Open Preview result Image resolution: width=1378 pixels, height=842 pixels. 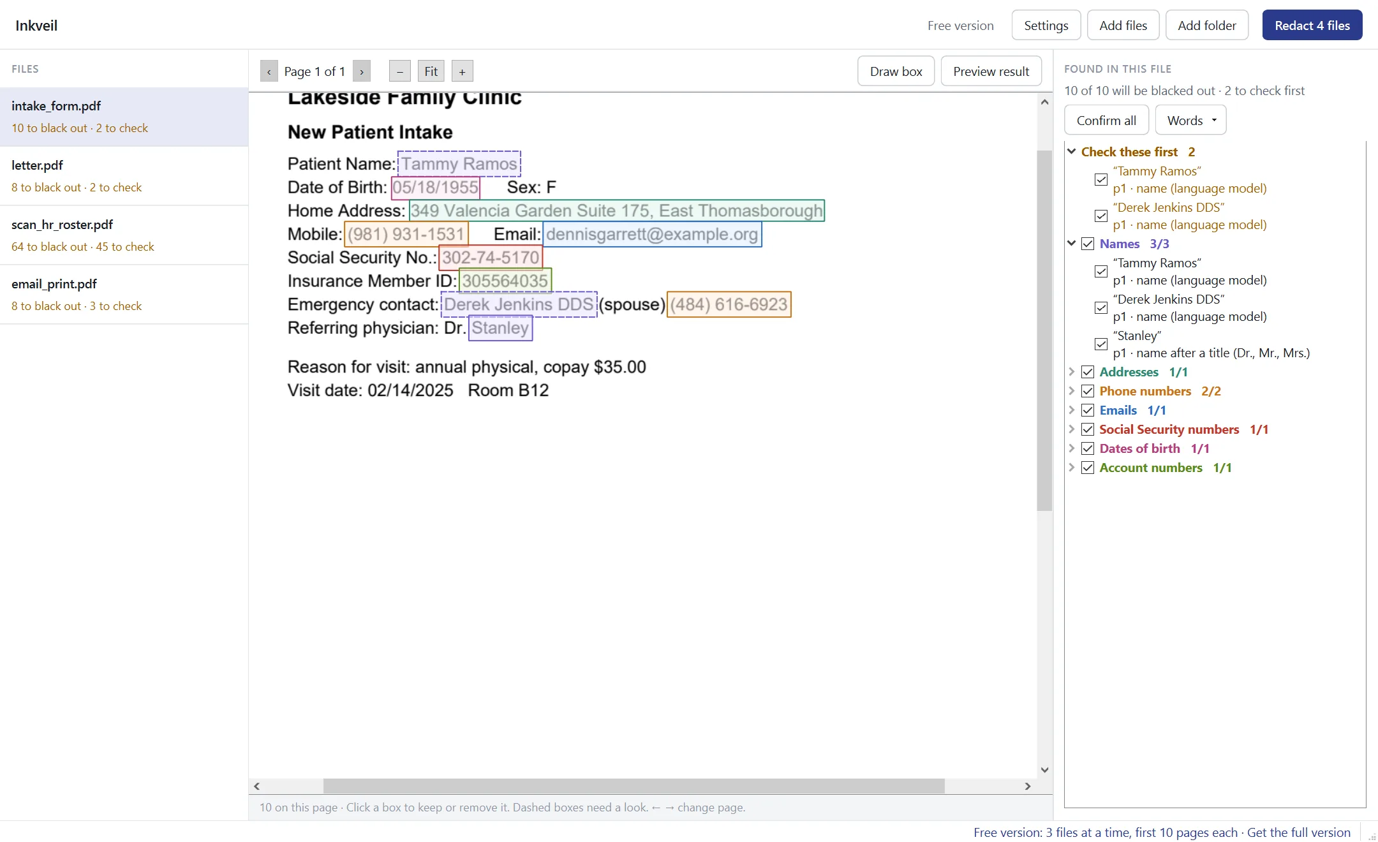point(991,71)
